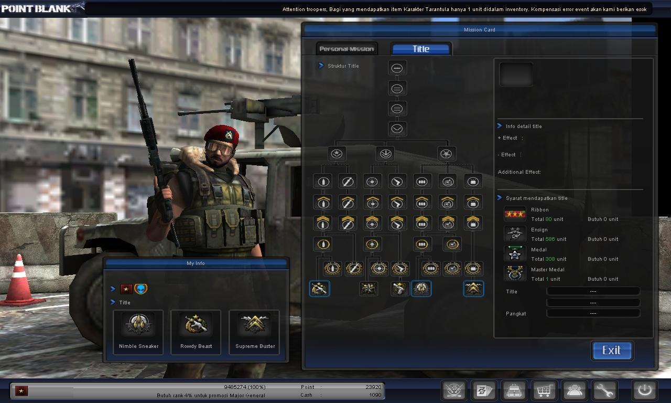Click the scrolling Attention troopers announcement

(x=464, y=9)
